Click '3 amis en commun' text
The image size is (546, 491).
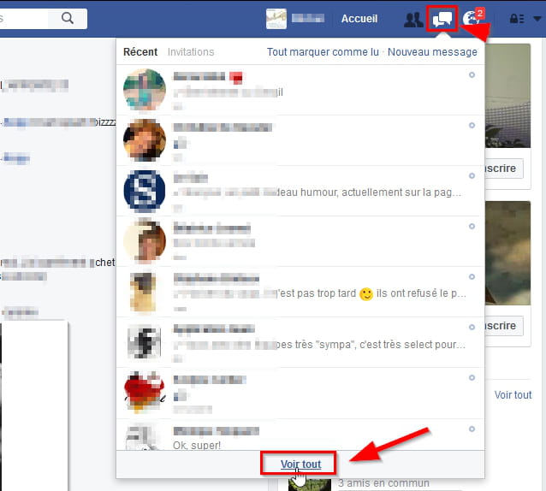(383, 483)
